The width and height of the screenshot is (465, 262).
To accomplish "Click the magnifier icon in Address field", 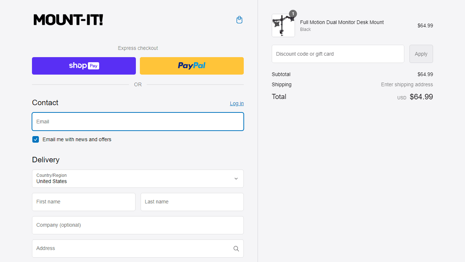I will (236, 249).
